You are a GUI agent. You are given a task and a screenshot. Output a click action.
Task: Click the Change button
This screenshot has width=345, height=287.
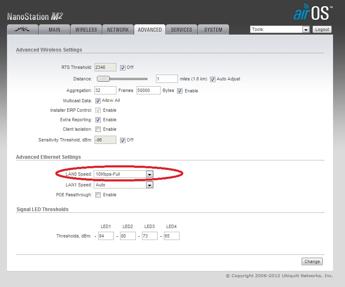[x=312, y=261]
